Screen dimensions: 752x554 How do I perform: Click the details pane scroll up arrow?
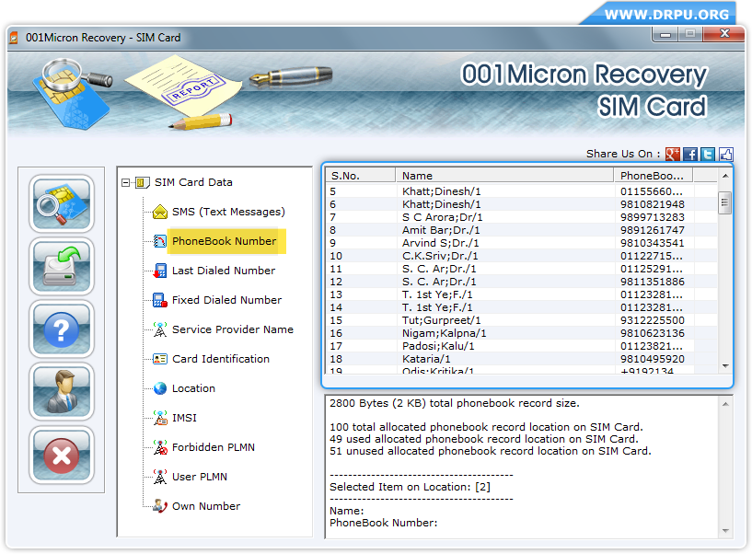pyautogui.click(x=725, y=404)
